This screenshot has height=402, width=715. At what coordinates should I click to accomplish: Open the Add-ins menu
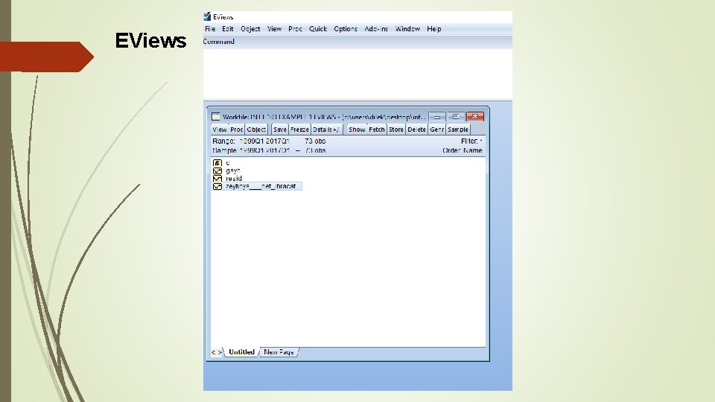pyautogui.click(x=376, y=29)
